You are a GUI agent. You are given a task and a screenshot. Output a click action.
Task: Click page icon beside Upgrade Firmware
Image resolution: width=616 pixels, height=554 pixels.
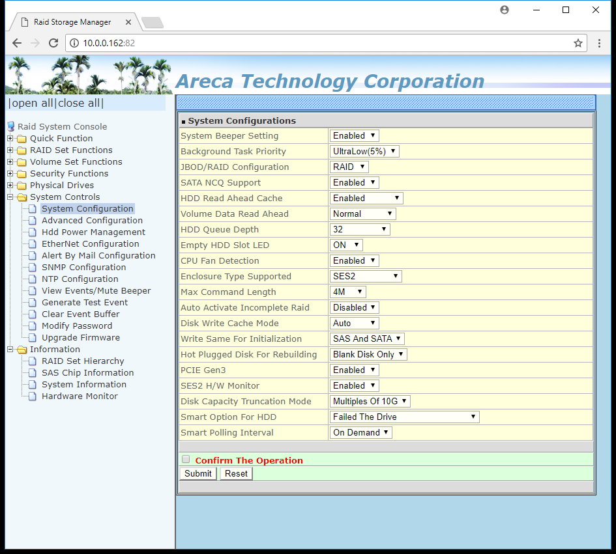(x=33, y=337)
